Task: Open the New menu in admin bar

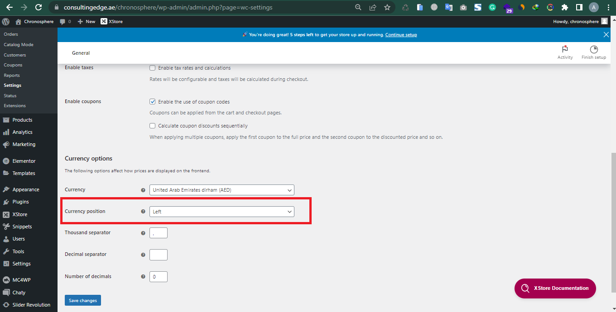Action: coord(86,21)
